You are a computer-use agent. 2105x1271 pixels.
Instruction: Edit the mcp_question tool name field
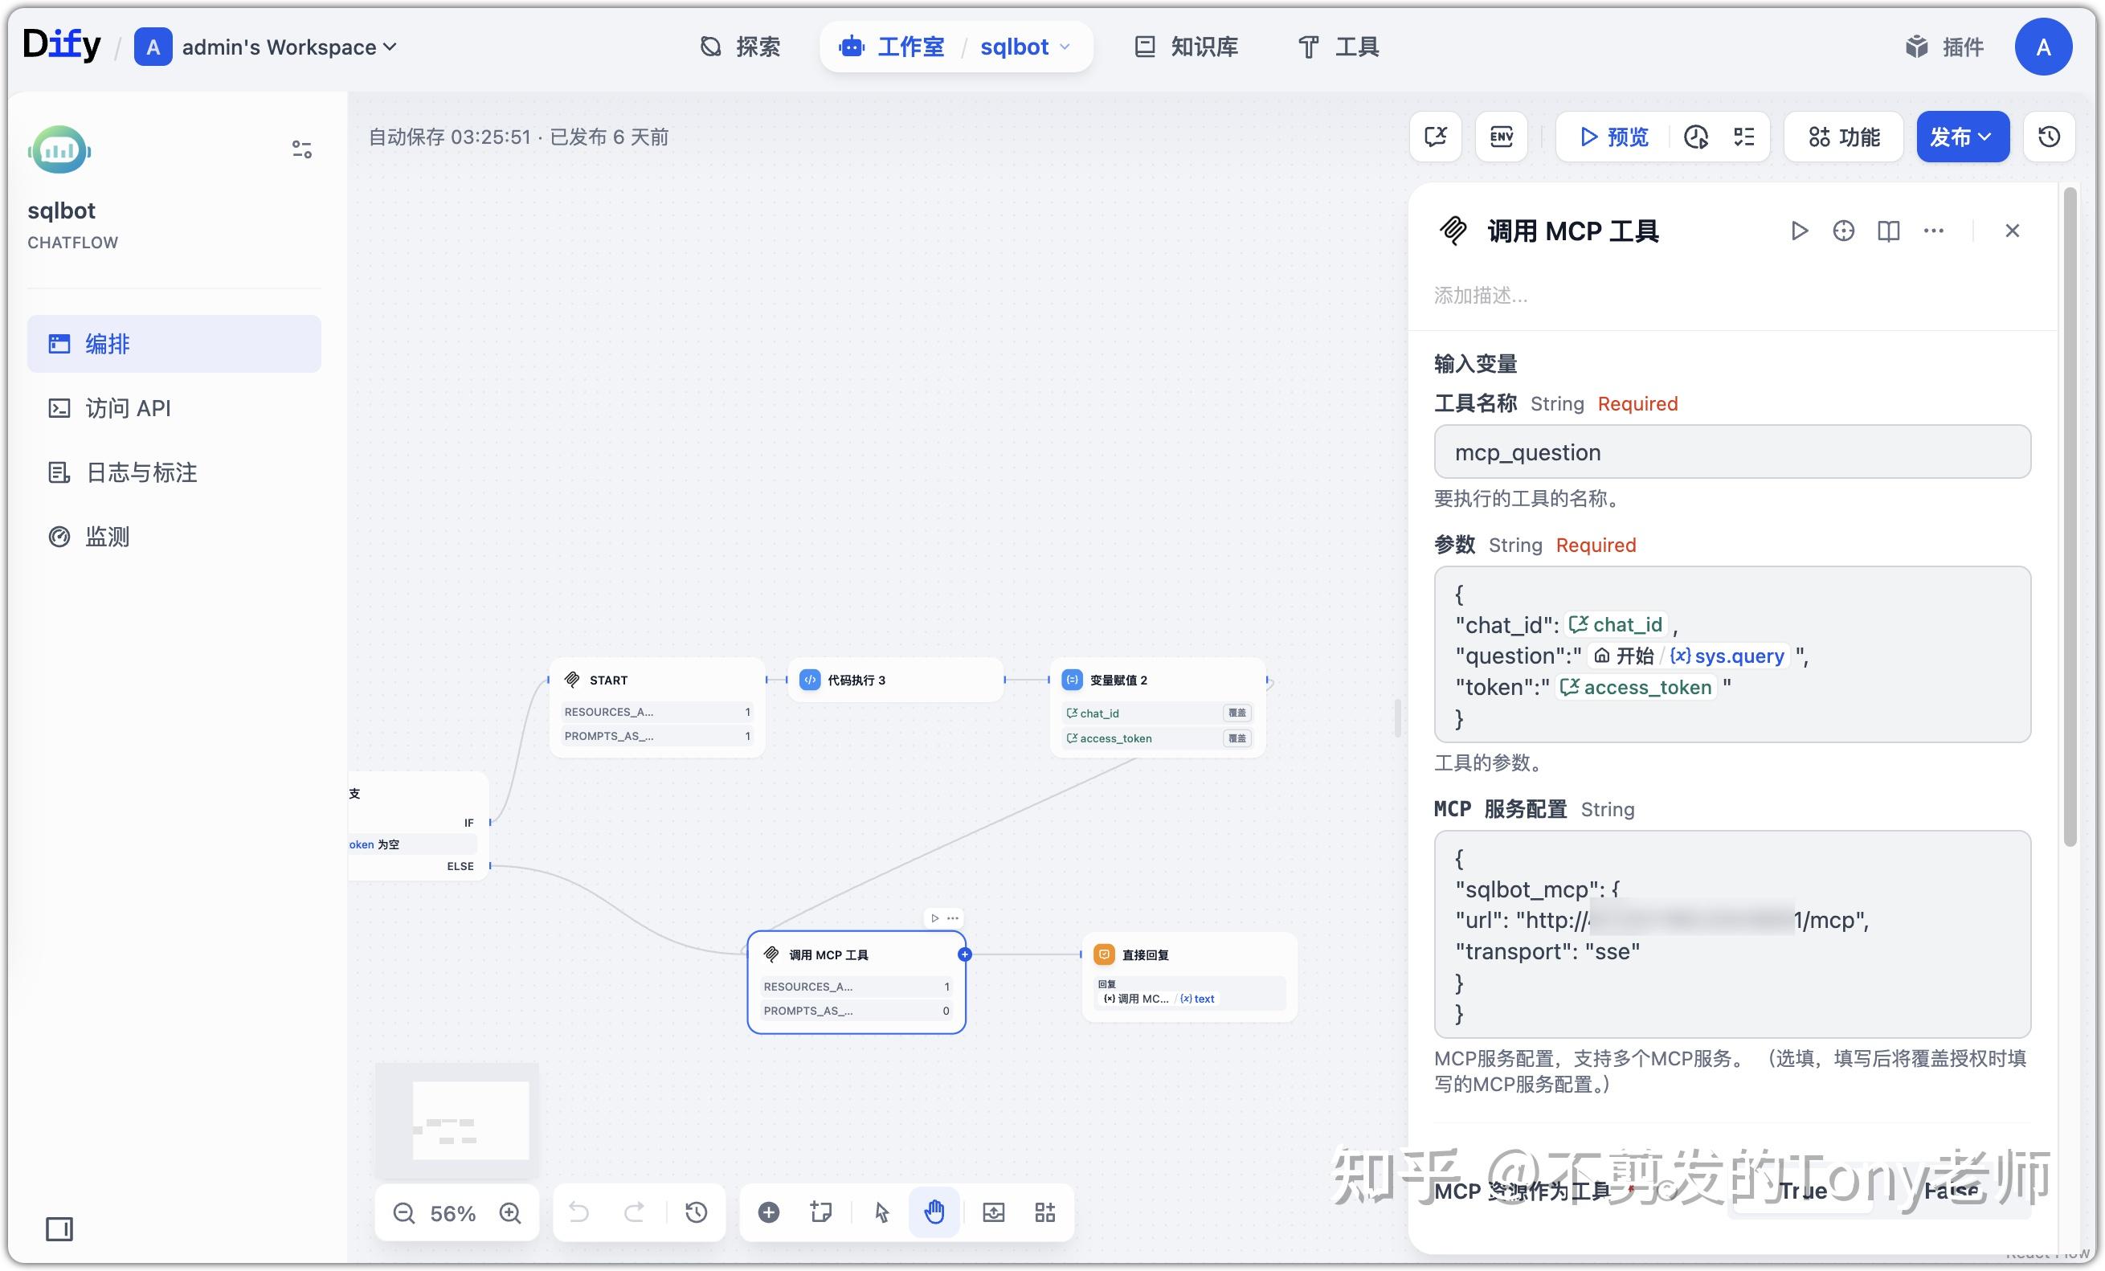(x=1731, y=452)
